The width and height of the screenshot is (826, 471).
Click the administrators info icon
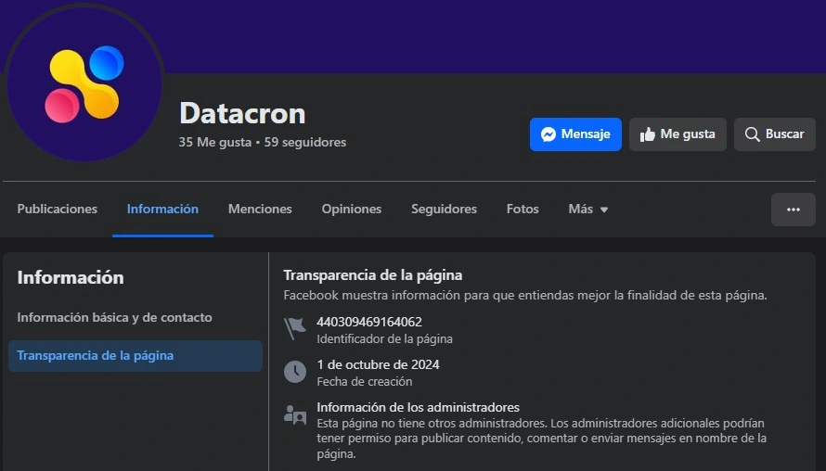(295, 414)
